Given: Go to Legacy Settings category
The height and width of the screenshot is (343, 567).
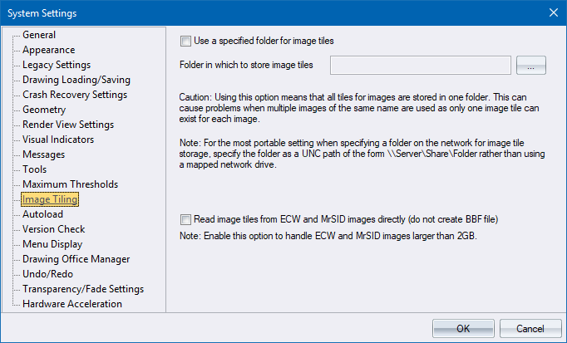Looking at the screenshot, I should pos(57,65).
